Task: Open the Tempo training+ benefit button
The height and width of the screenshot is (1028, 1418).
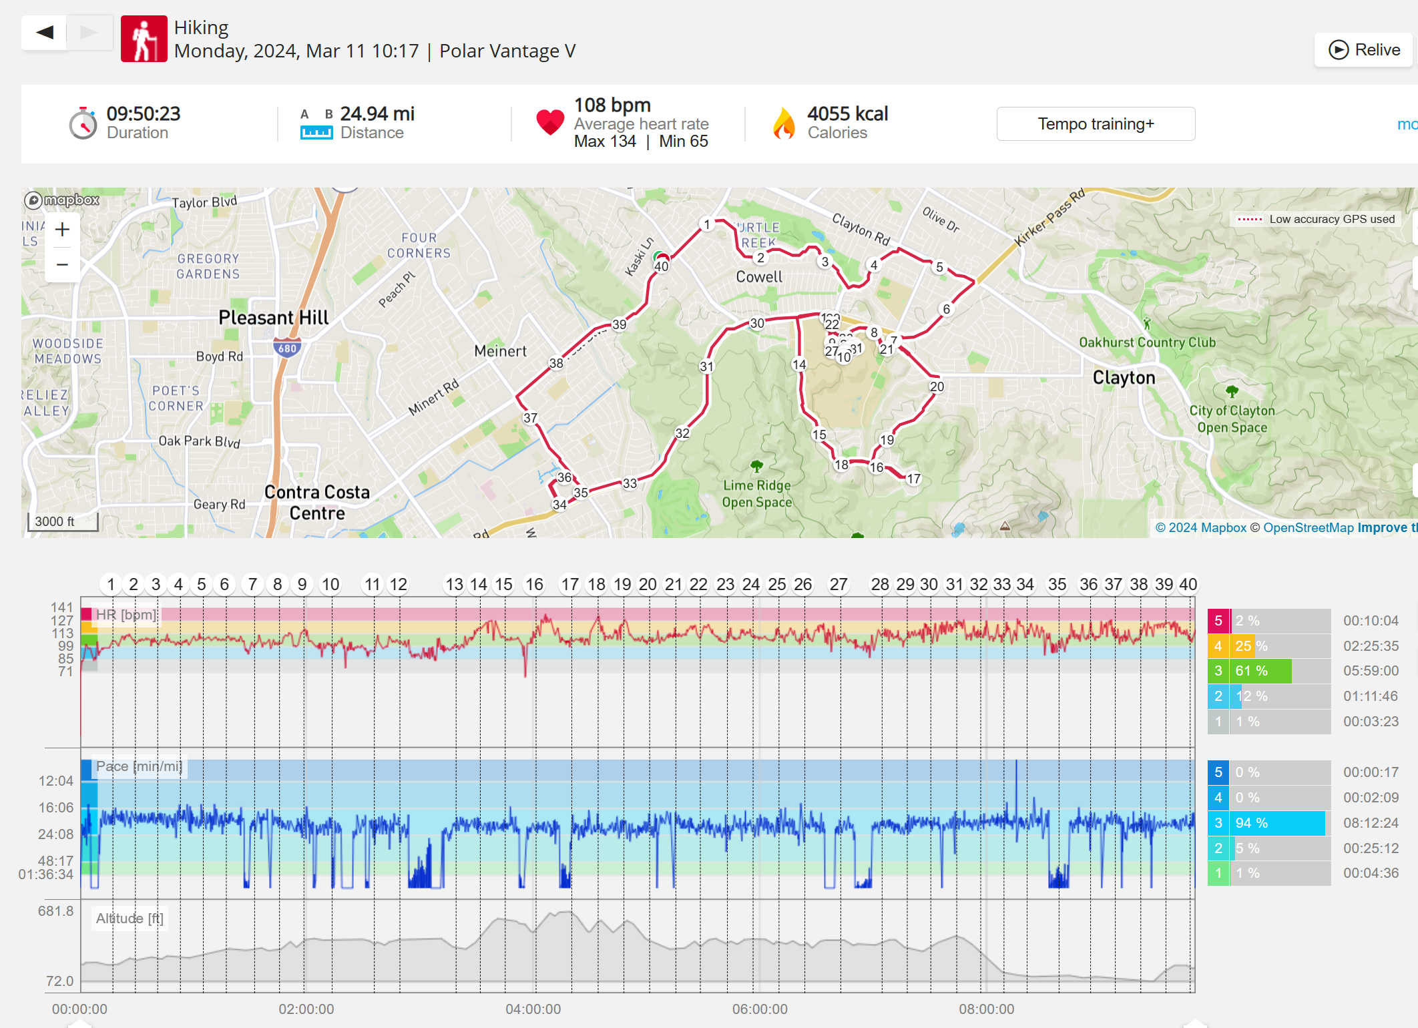Action: tap(1096, 124)
